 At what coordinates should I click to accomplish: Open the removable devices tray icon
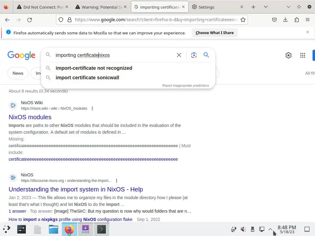point(253,229)
